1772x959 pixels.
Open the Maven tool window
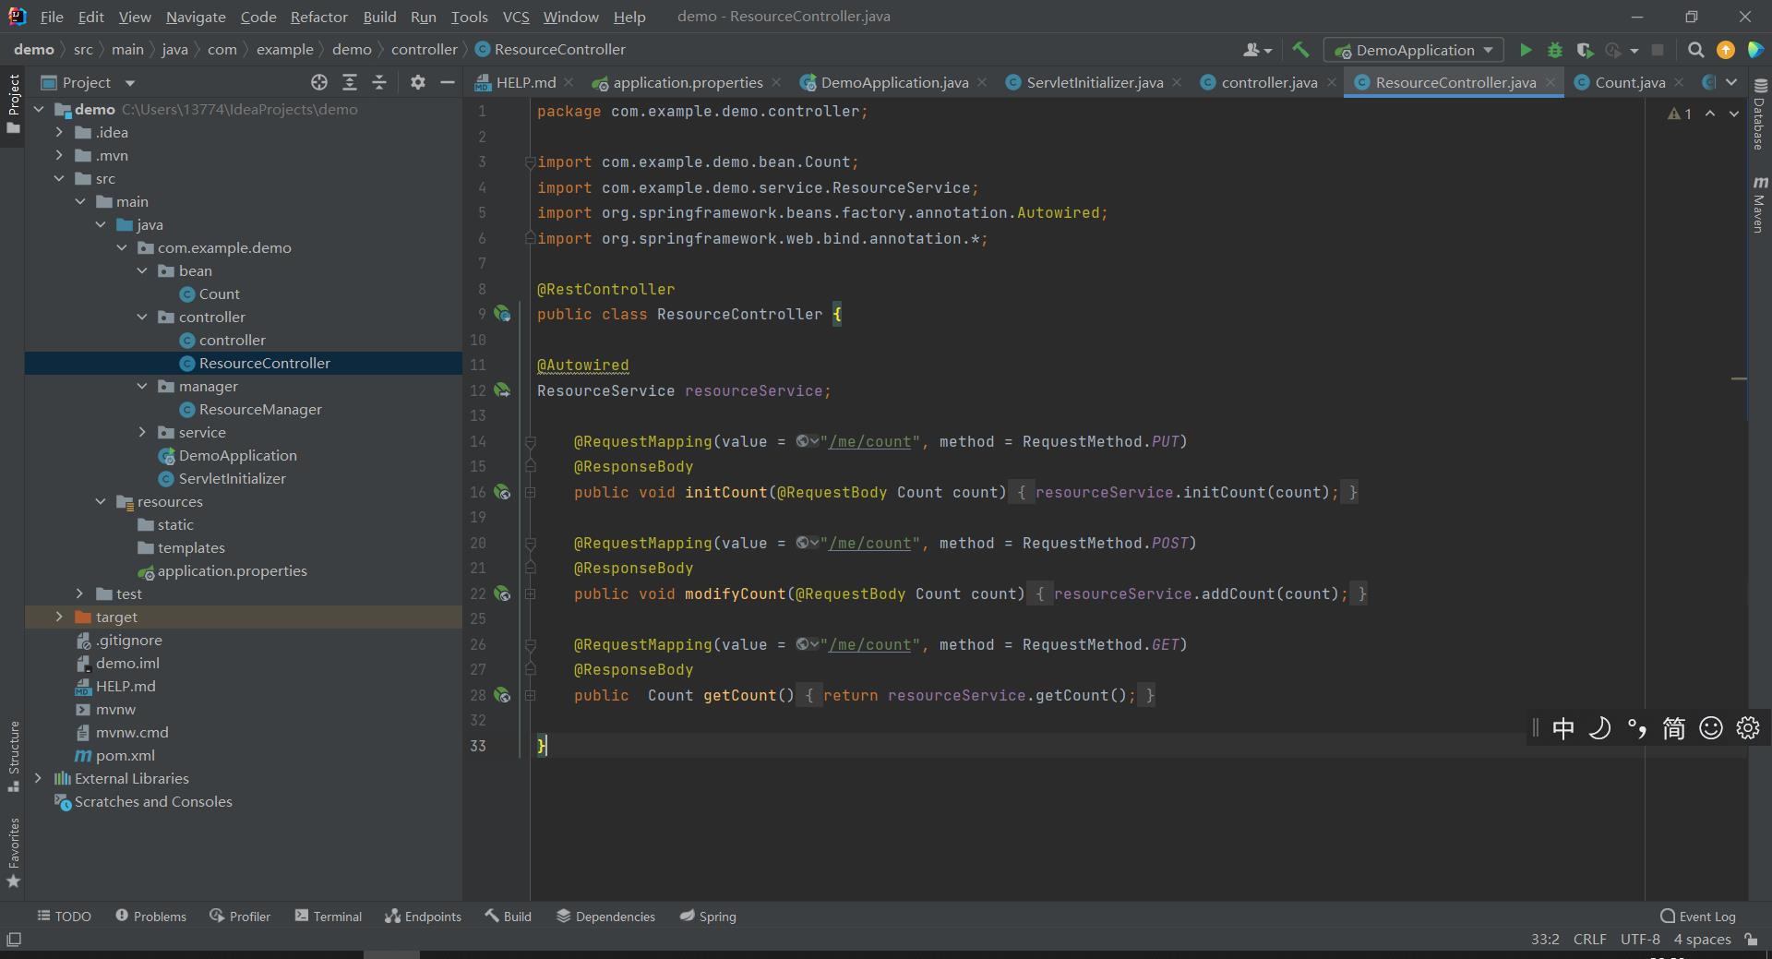(1759, 205)
